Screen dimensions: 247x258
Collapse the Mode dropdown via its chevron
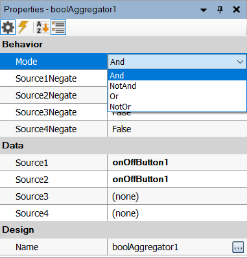(x=240, y=62)
